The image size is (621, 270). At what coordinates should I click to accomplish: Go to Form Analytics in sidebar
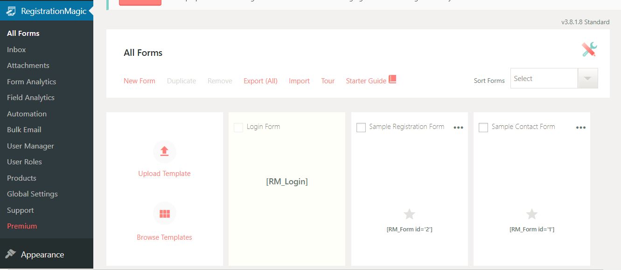pyautogui.click(x=31, y=81)
